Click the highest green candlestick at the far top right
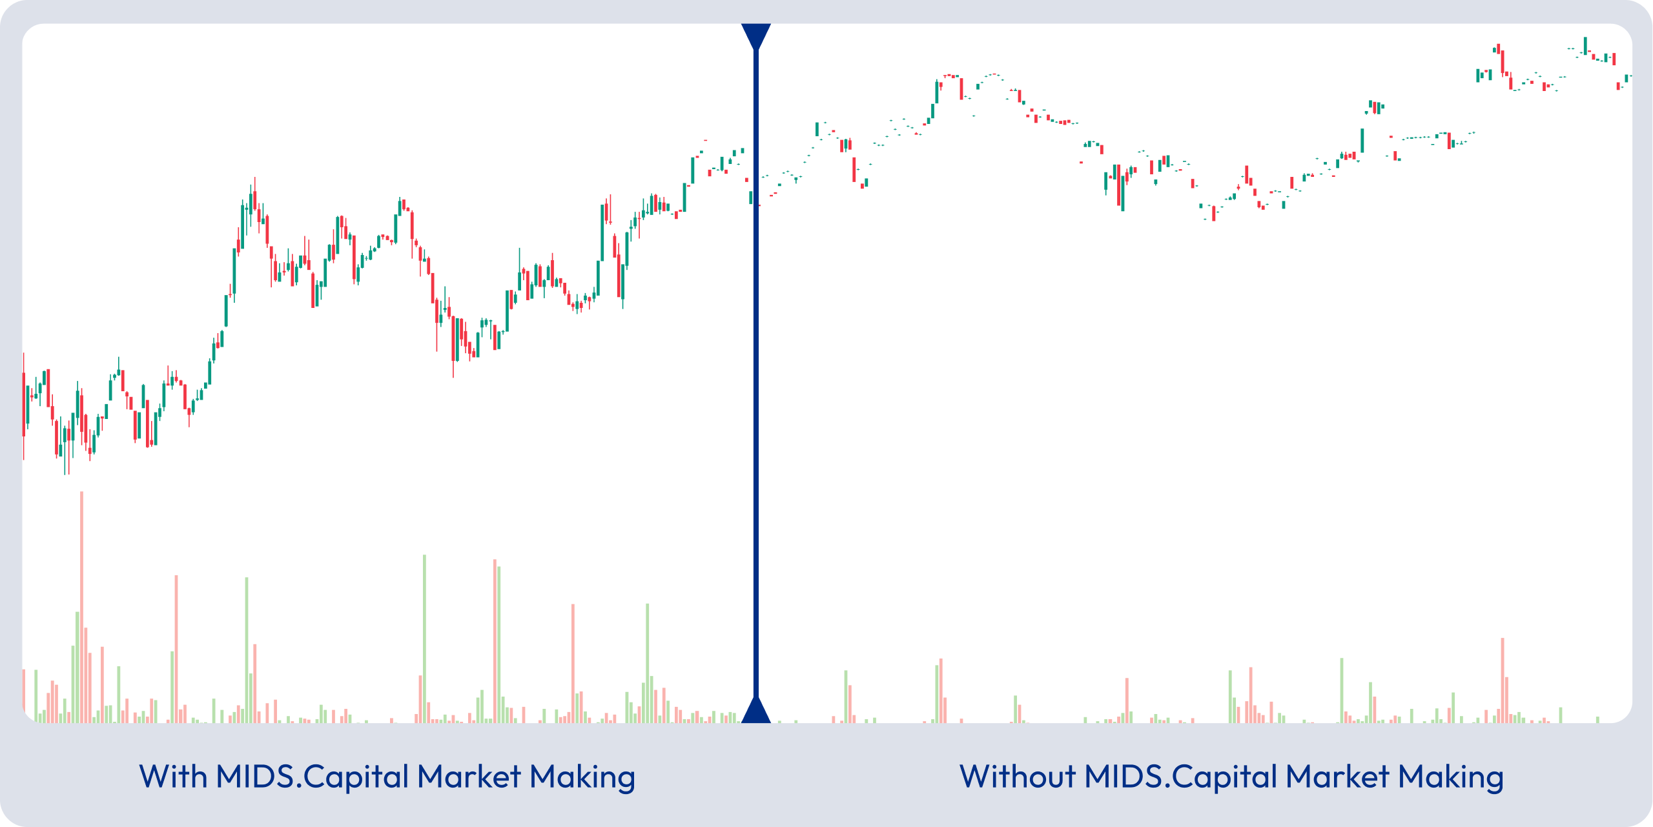1653x827 pixels. coord(1585,45)
